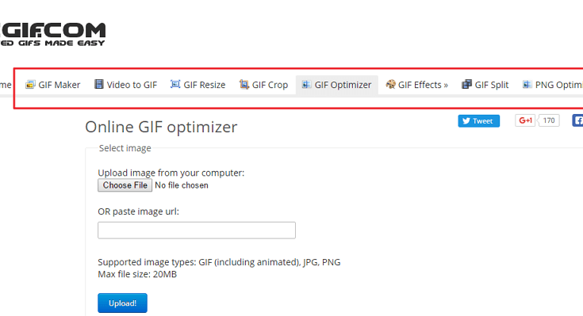Click the Video to GIF film icon
Image resolution: width=583 pixels, height=316 pixels.
tap(99, 84)
